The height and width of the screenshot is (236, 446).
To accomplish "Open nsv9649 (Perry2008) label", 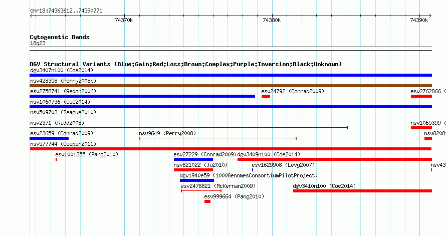I will pos(167,133).
